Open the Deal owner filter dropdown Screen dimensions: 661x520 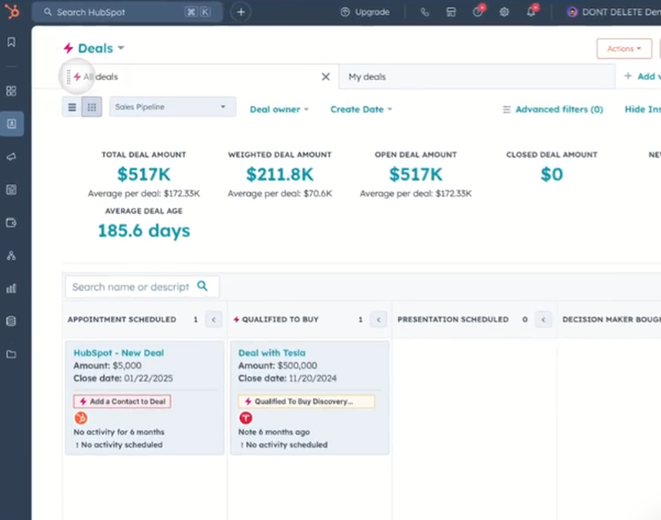pos(279,110)
